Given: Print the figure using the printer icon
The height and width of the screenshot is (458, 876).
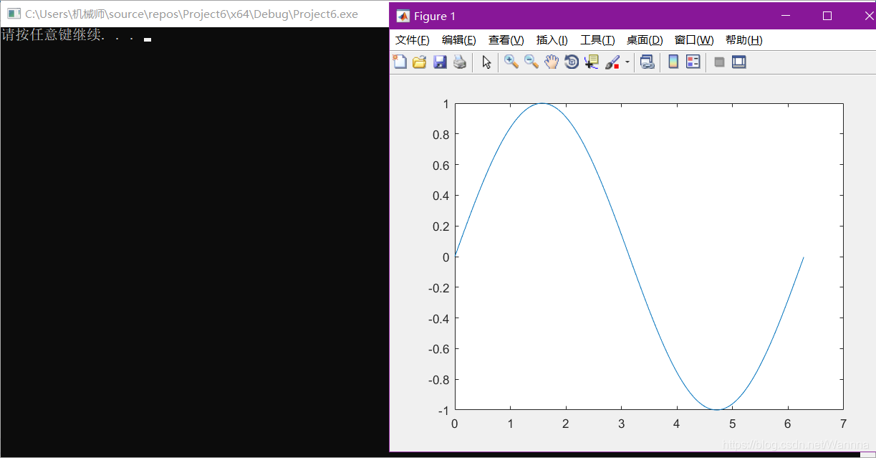Looking at the screenshot, I should tap(460, 62).
